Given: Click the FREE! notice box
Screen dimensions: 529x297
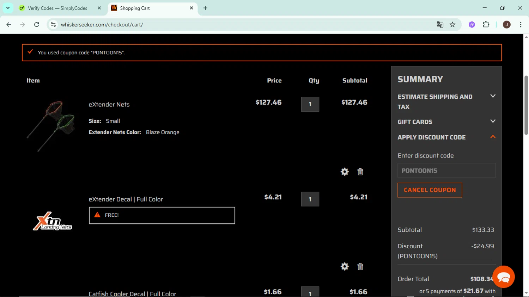Looking at the screenshot, I should (162, 215).
